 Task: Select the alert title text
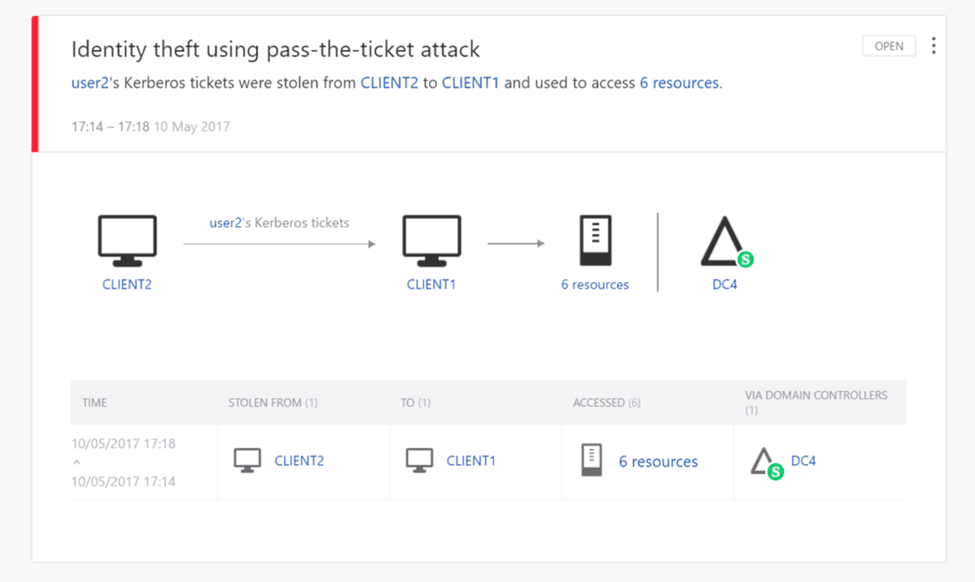(x=275, y=49)
